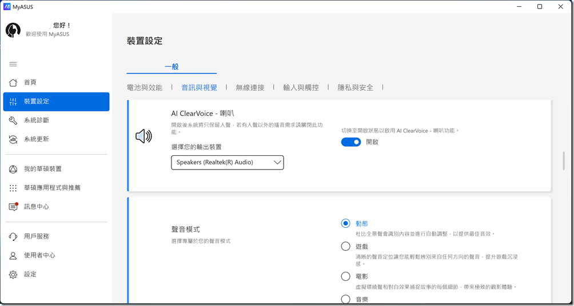Open 訊息中心 notification icon
The image size is (574, 306).
(13, 207)
